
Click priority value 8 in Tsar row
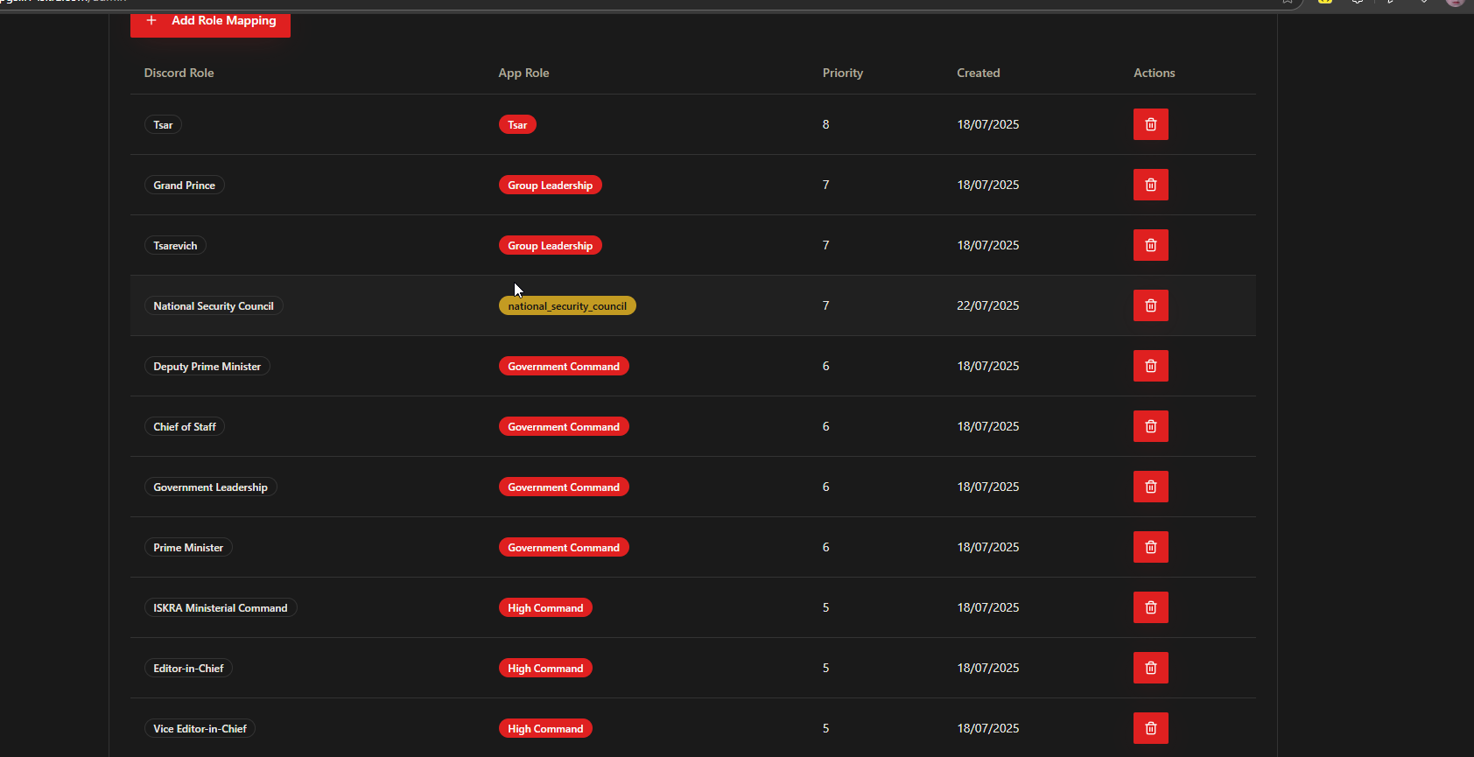825,124
